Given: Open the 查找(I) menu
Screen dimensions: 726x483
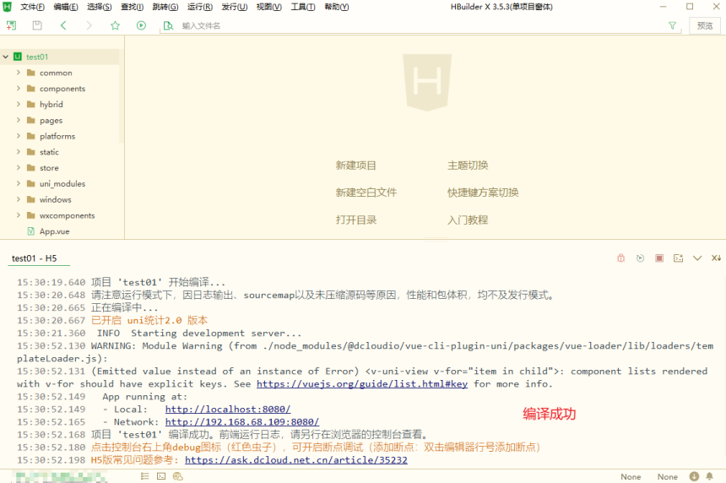Looking at the screenshot, I should (x=132, y=7).
